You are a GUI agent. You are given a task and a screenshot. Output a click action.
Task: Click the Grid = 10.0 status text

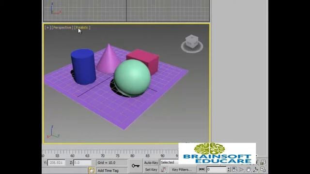(107, 162)
